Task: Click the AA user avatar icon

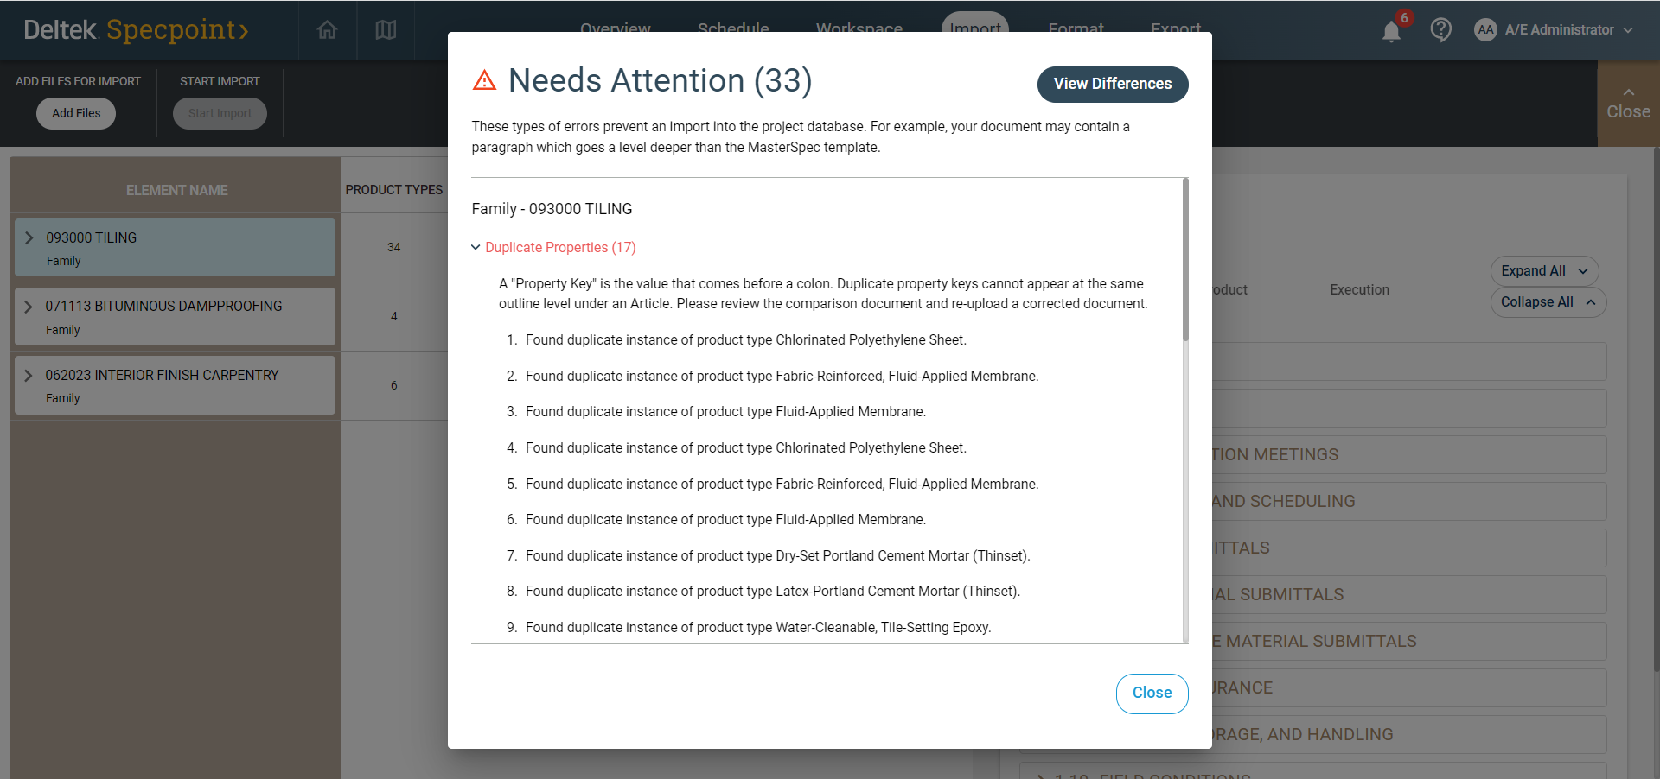Action: (1485, 30)
